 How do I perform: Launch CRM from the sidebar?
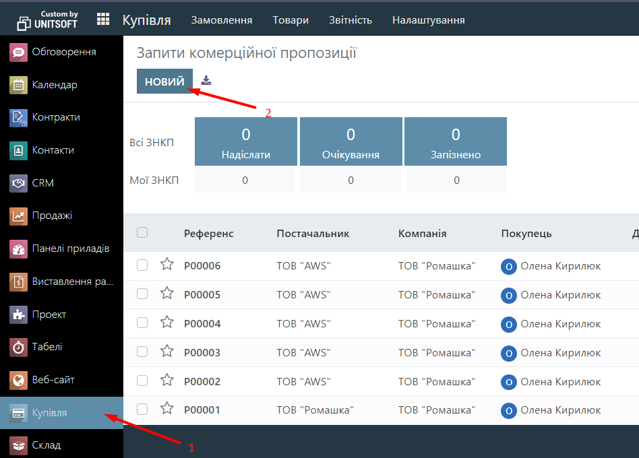pos(19,183)
